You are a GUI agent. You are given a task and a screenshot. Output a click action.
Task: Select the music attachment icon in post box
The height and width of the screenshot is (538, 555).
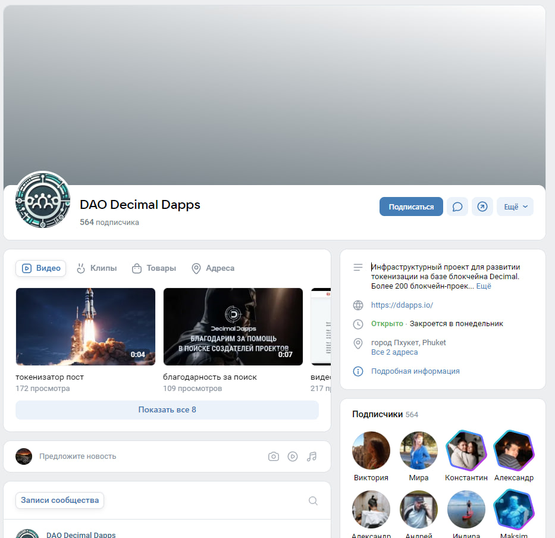pos(312,456)
